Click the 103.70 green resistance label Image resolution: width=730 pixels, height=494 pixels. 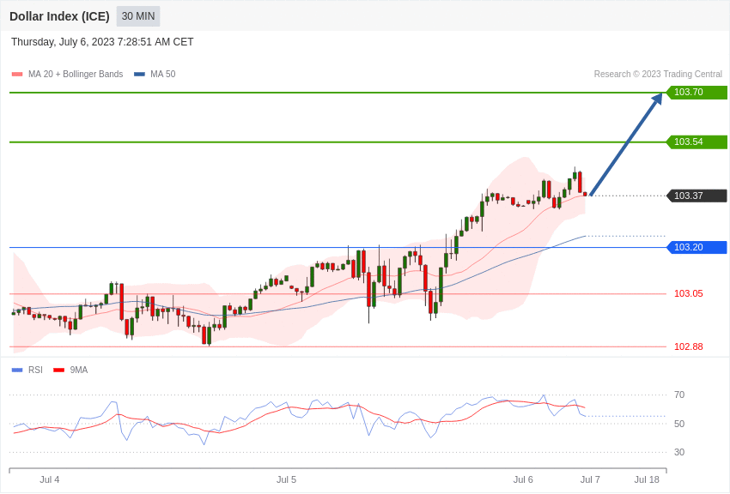click(697, 92)
